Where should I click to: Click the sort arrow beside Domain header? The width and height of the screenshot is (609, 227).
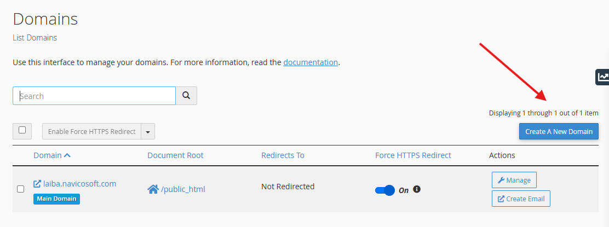67,155
